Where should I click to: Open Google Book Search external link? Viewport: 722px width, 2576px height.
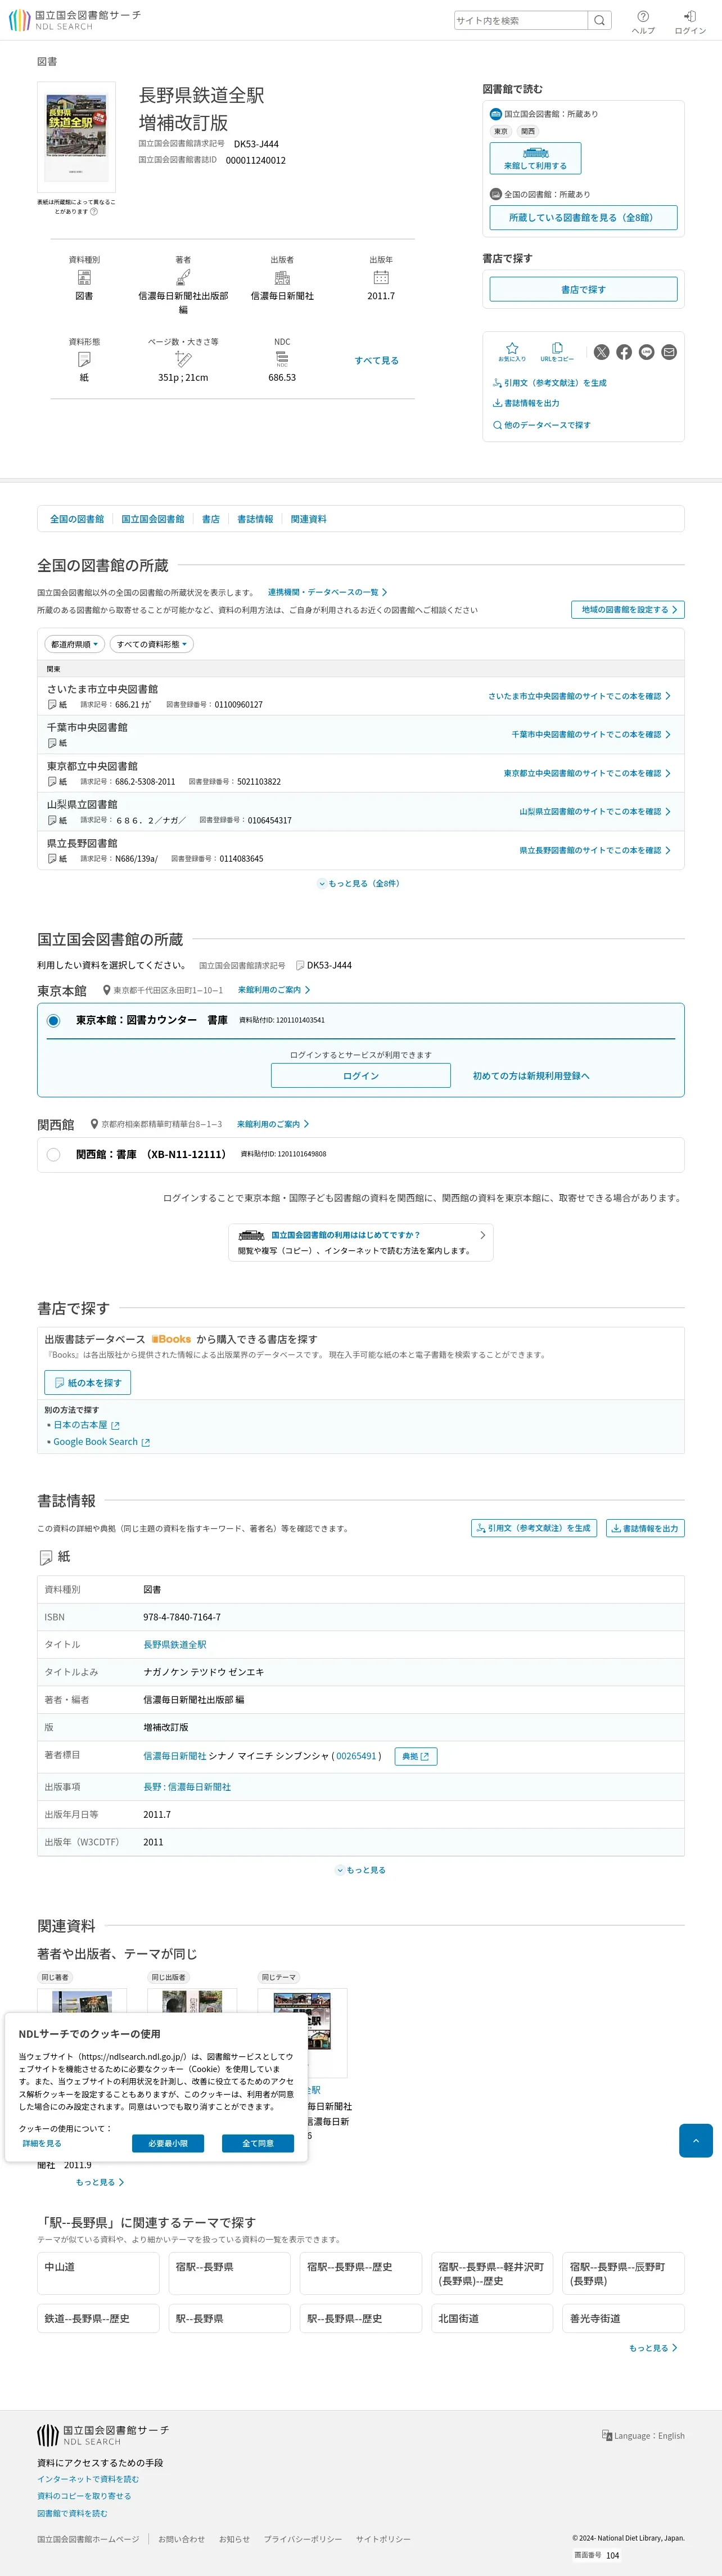coord(101,1442)
